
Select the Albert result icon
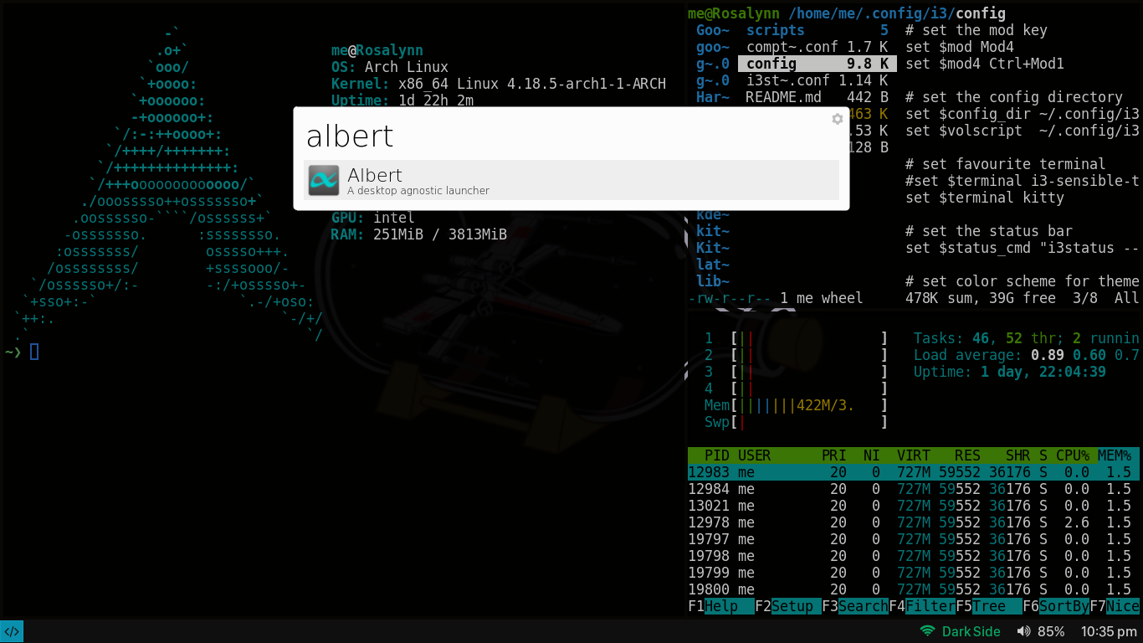point(324,180)
